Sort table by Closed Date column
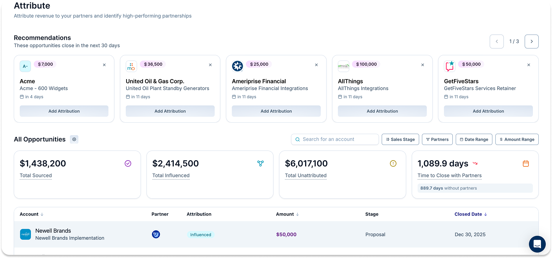552x258 pixels. (x=471, y=214)
